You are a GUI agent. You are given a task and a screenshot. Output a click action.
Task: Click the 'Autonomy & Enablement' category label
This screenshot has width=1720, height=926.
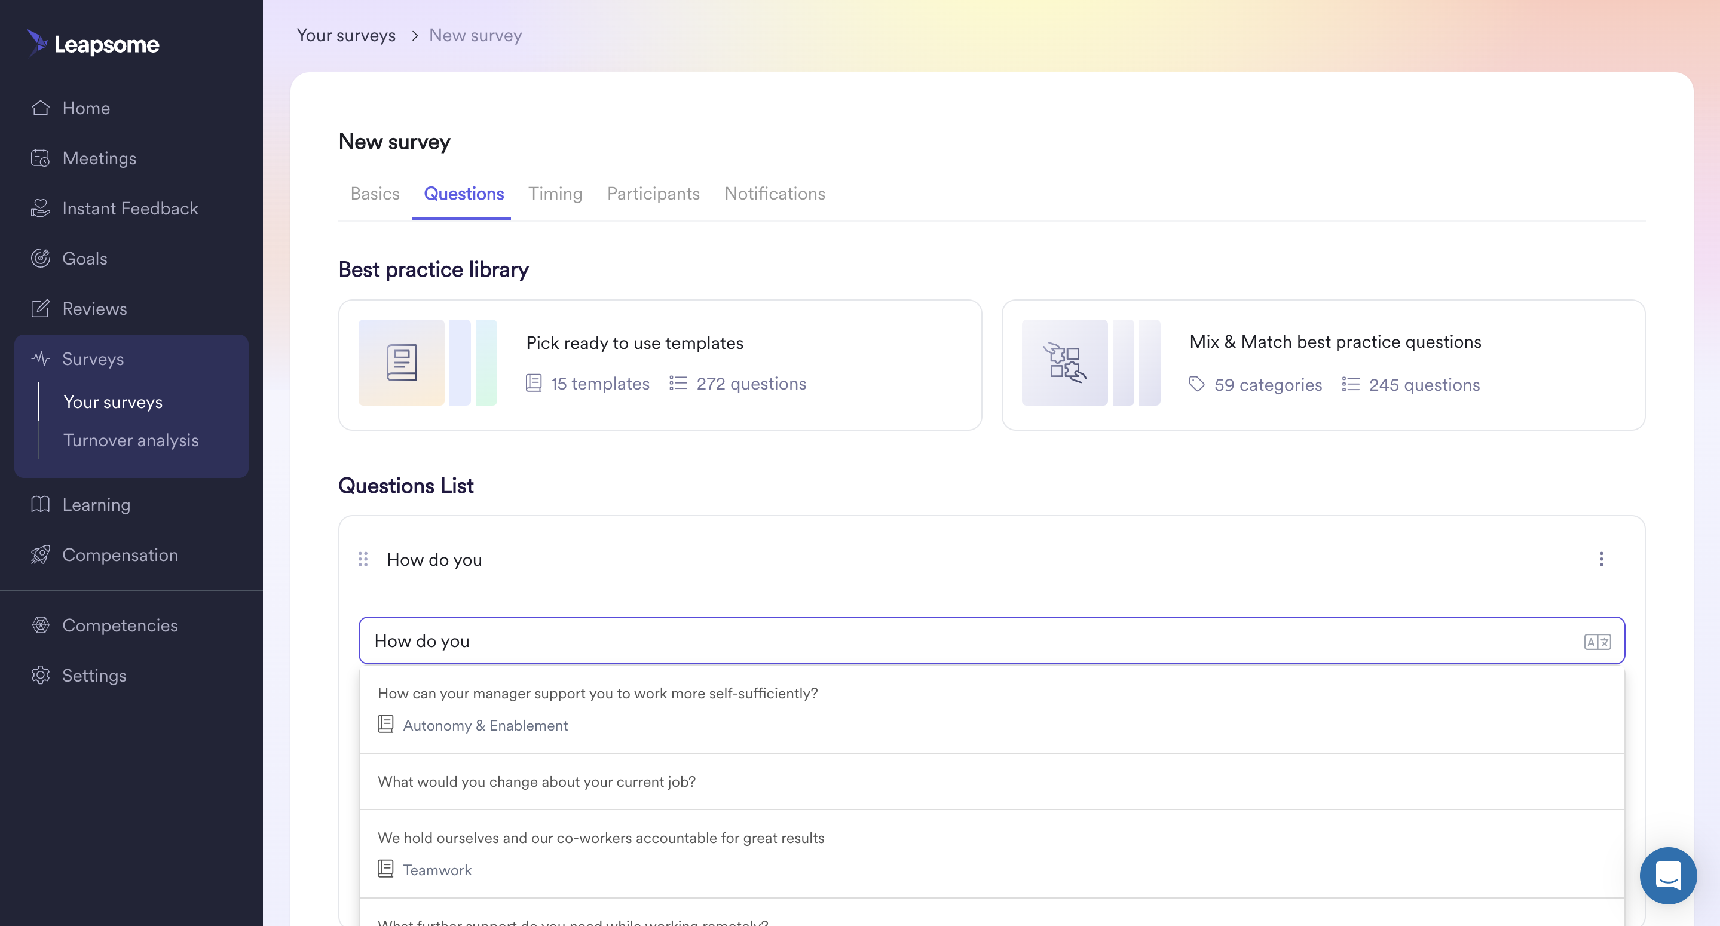[485, 725]
